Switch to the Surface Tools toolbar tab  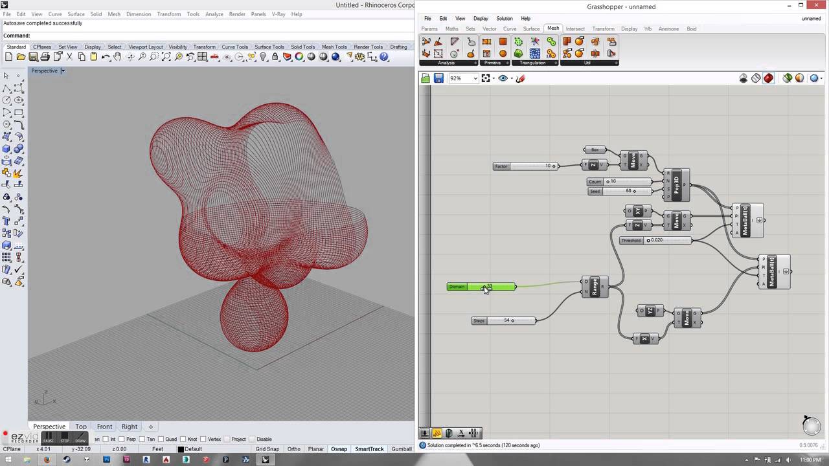click(x=269, y=47)
